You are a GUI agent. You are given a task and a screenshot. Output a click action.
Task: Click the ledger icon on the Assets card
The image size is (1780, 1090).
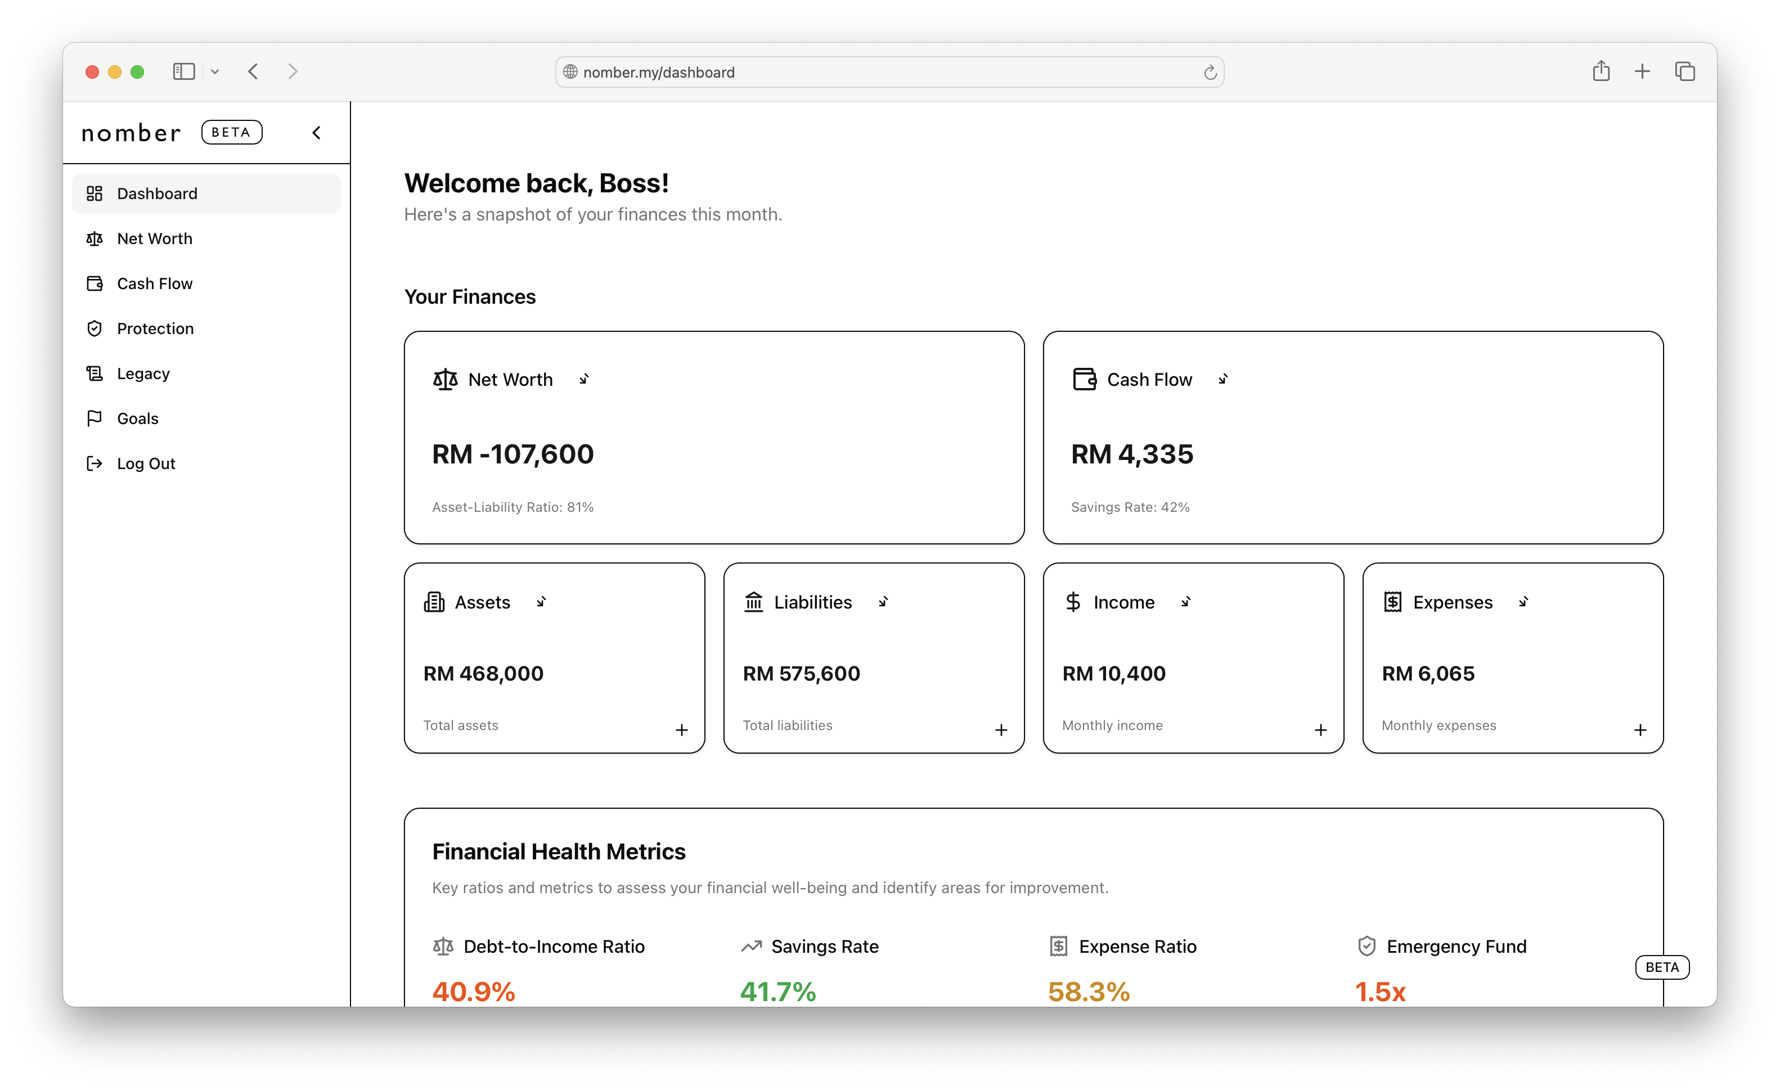433,601
